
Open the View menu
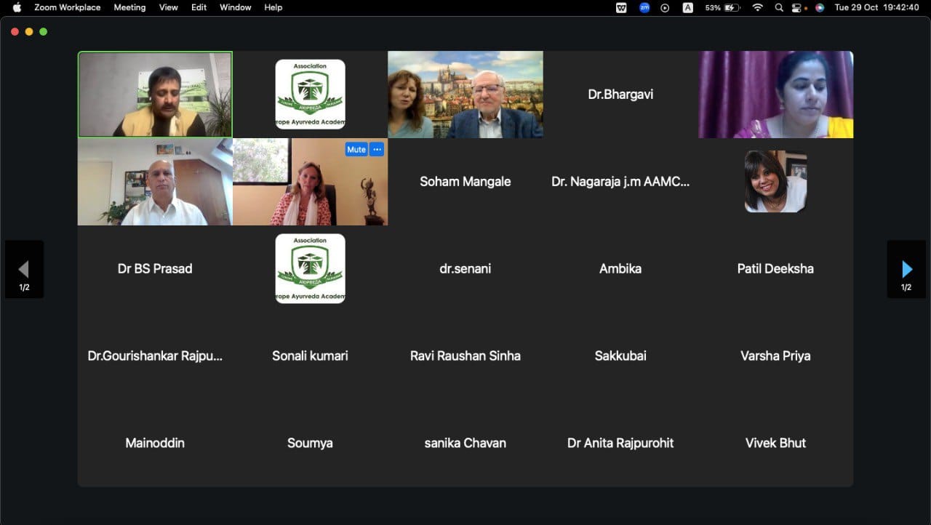[x=168, y=7]
